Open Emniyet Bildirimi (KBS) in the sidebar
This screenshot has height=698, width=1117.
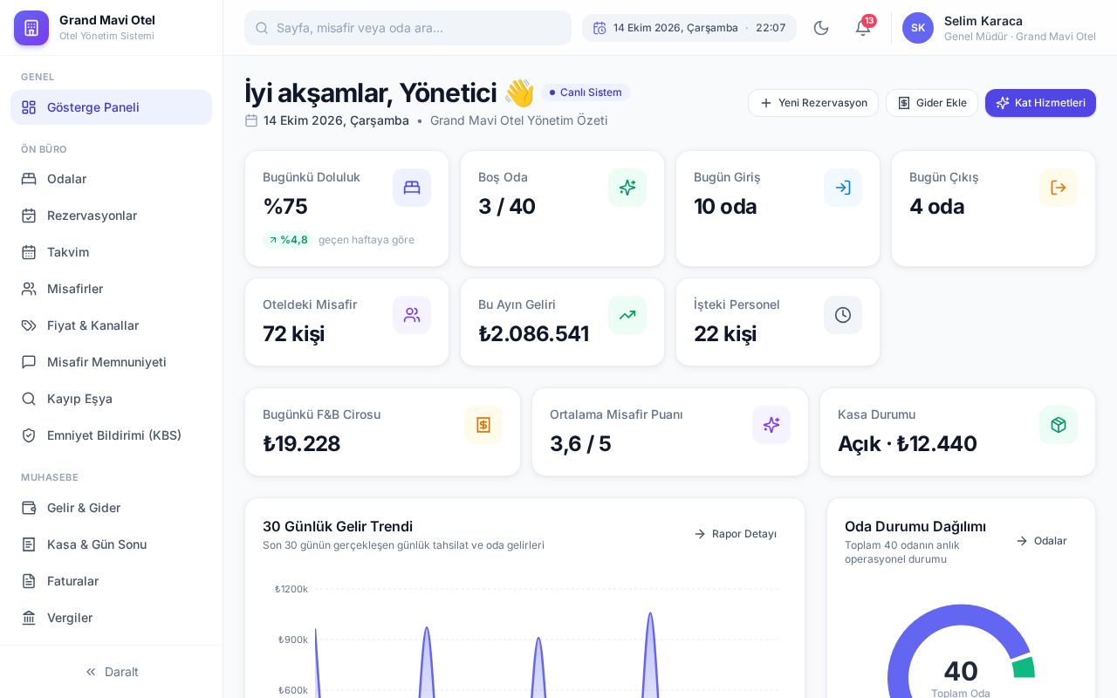[111, 435]
